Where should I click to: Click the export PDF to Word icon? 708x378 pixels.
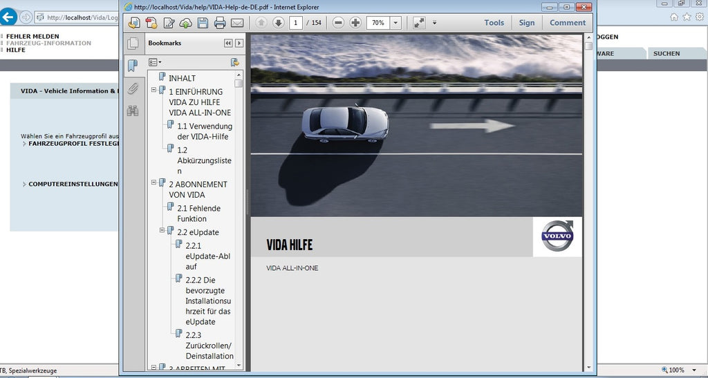coord(134,23)
